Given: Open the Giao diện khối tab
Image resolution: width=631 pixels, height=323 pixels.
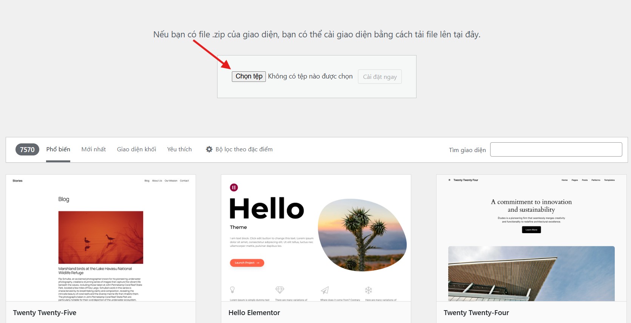Looking at the screenshot, I should coord(136,149).
